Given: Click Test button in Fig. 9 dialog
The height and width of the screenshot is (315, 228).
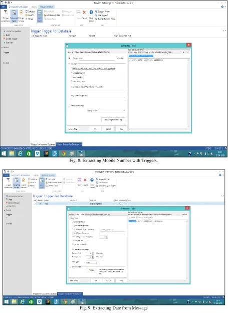Looking at the screenshot, I should (91, 270).
